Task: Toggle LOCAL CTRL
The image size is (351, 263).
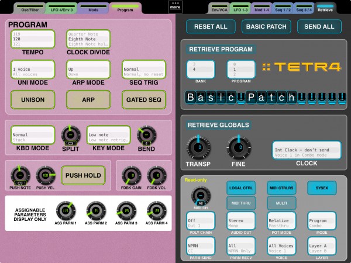Action: tap(241, 188)
